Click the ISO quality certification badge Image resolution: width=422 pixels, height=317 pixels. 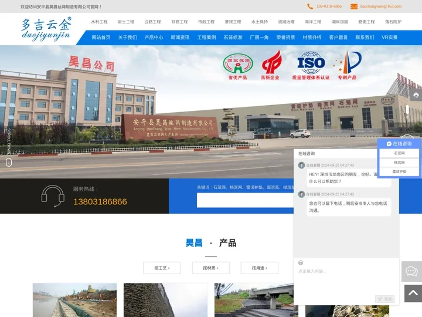311,66
